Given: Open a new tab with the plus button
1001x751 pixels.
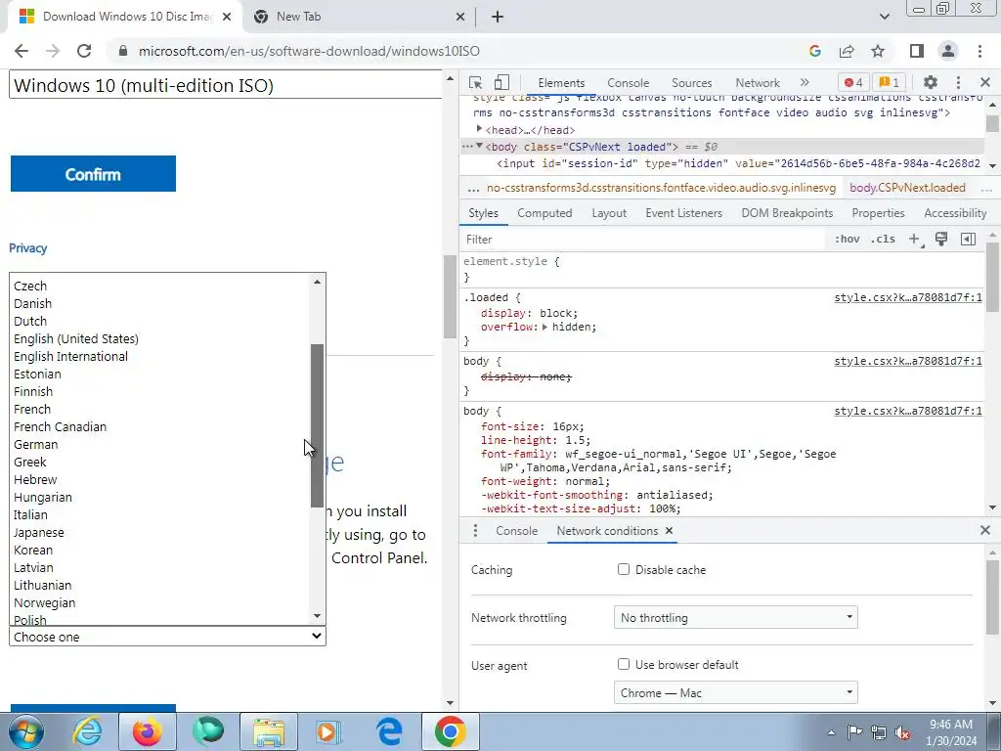Looking at the screenshot, I should click(x=498, y=17).
